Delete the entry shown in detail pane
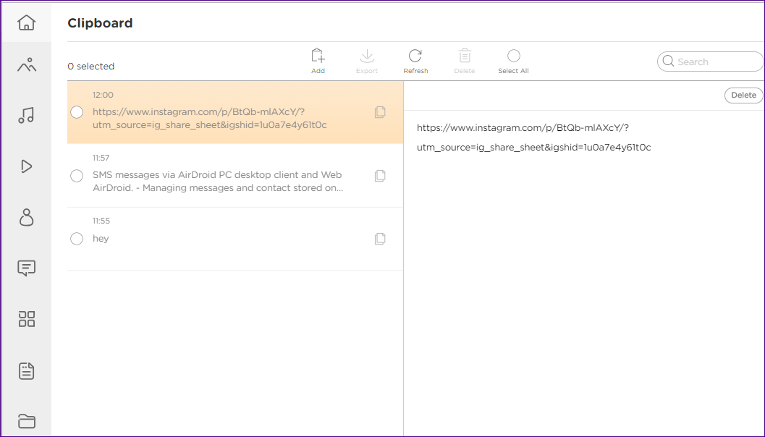 point(743,95)
